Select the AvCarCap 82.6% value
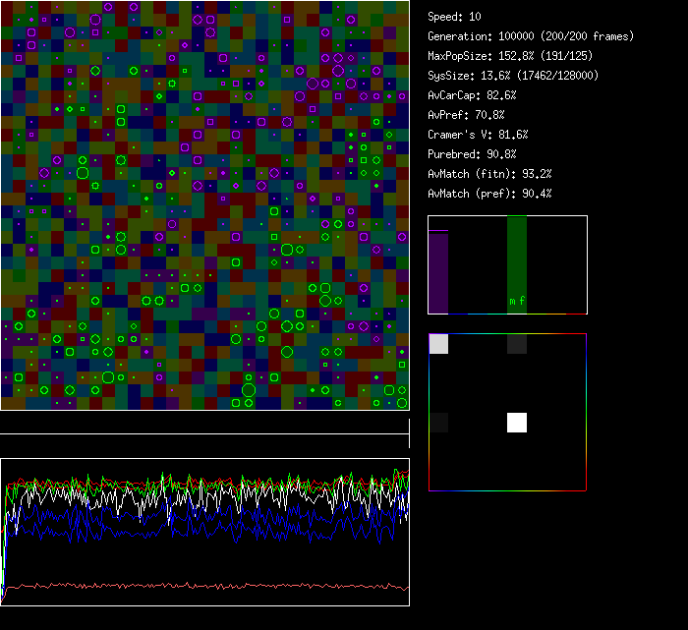Viewport: 688px width, 630px height. pyautogui.click(x=472, y=95)
